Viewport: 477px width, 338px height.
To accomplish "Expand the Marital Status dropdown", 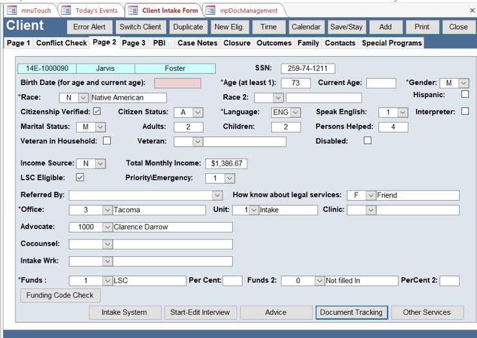I will pyautogui.click(x=100, y=127).
